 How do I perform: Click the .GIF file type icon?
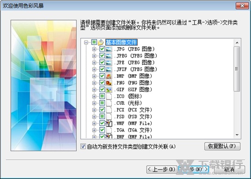click(109, 89)
